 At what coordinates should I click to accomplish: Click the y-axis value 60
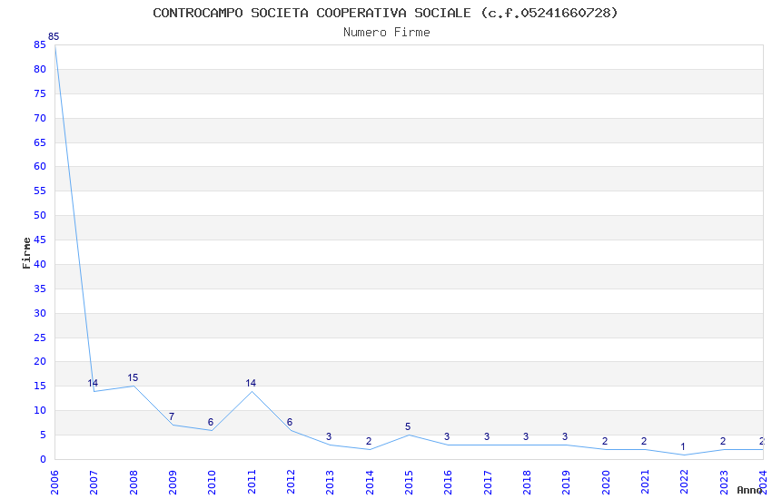(x=40, y=166)
